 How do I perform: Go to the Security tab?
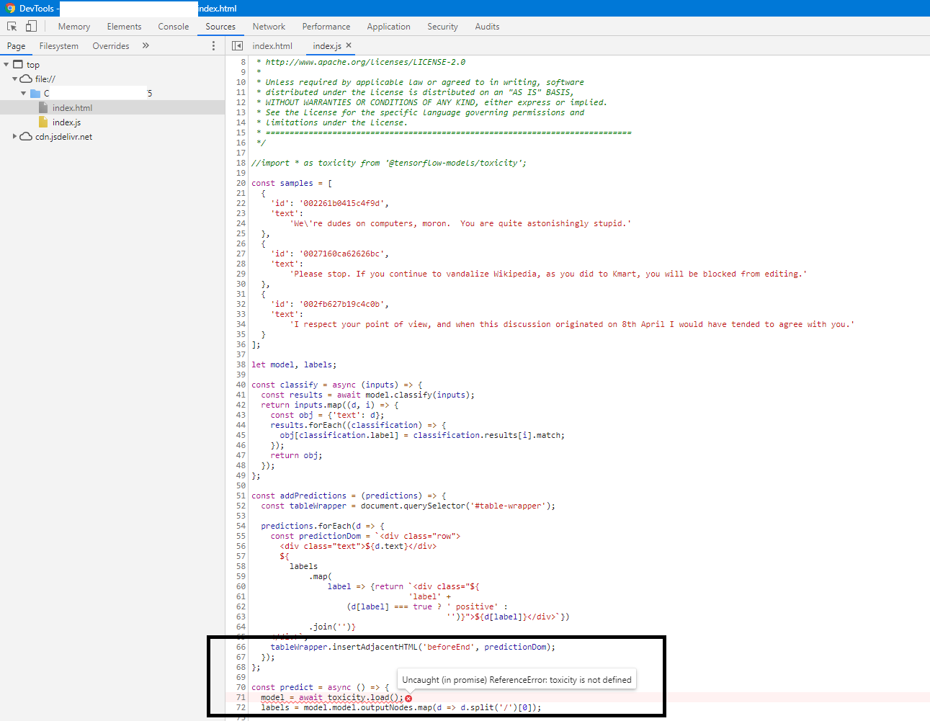[x=442, y=27]
